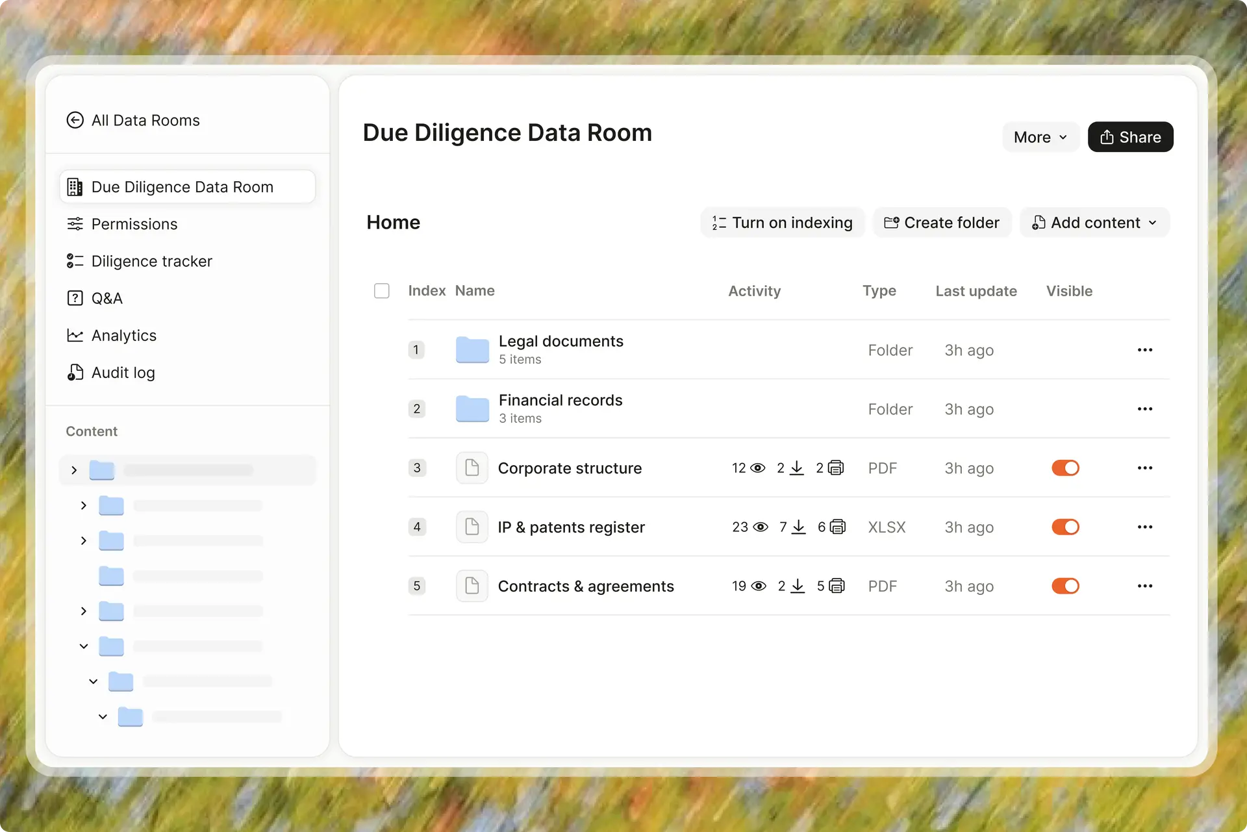Screen dimensions: 1247x832
Task: Click prints icon for Contracts & agreements
Action: click(x=837, y=586)
